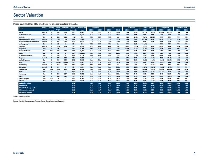Click the 'Zalando' row name
Screen dimensions: 209x161
[x=21, y=81]
